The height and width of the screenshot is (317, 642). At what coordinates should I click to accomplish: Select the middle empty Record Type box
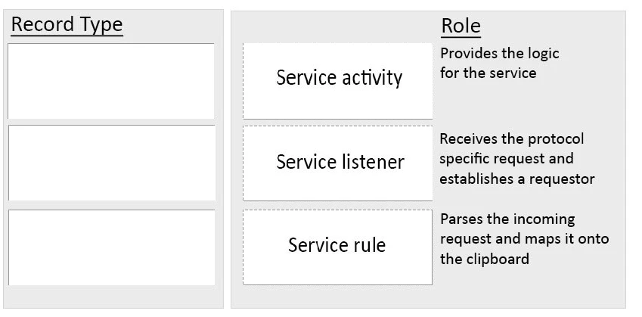111,163
